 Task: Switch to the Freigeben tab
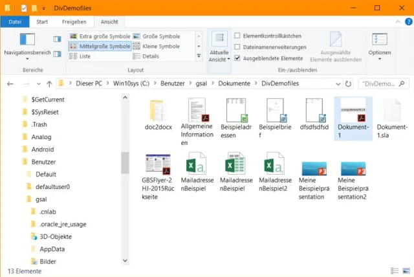[x=74, y=21]
